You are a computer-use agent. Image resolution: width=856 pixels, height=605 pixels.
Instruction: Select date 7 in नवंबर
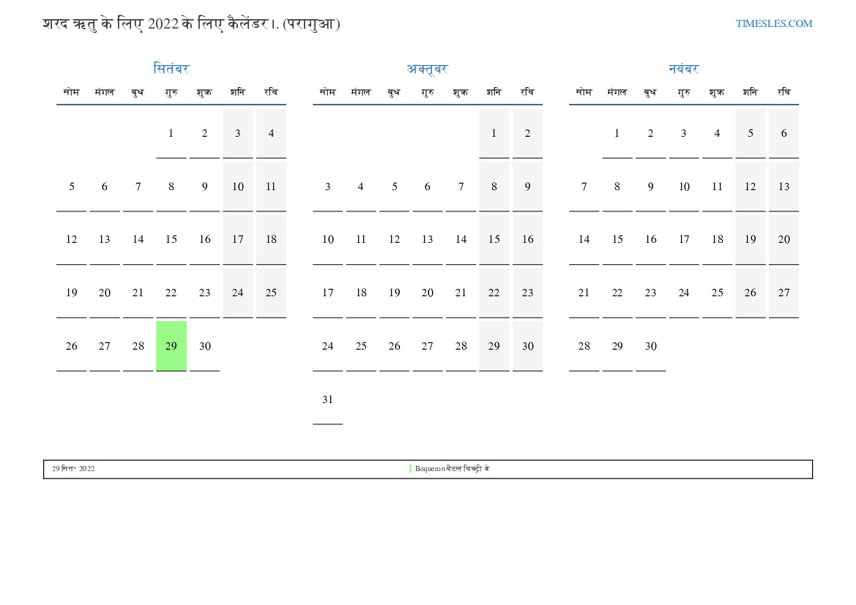click(x=584, y=187)
